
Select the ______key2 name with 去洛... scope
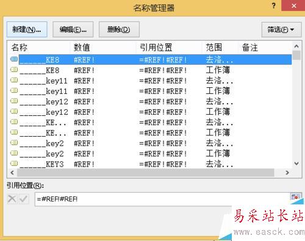[x=41, y=143]
